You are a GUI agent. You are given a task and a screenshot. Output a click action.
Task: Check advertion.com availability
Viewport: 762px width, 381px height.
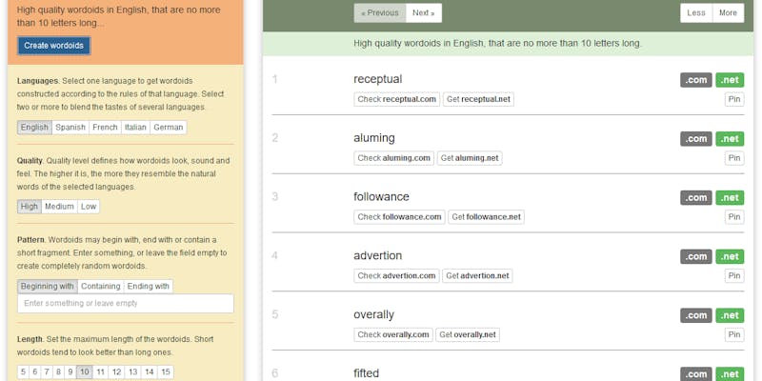tap(396, 275)
